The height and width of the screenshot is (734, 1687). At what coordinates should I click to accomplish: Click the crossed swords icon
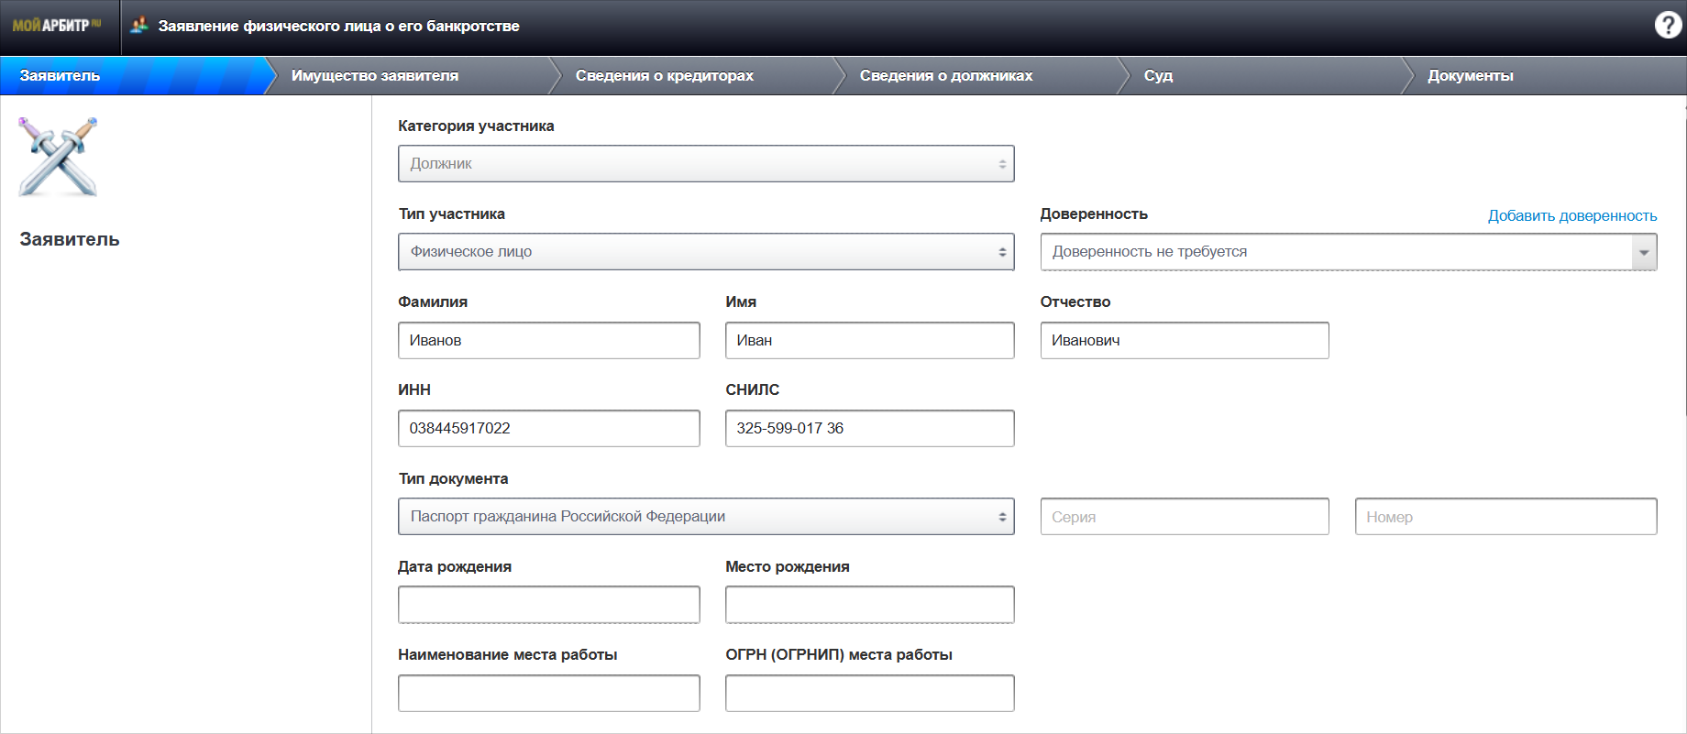(x=58, y=157)
